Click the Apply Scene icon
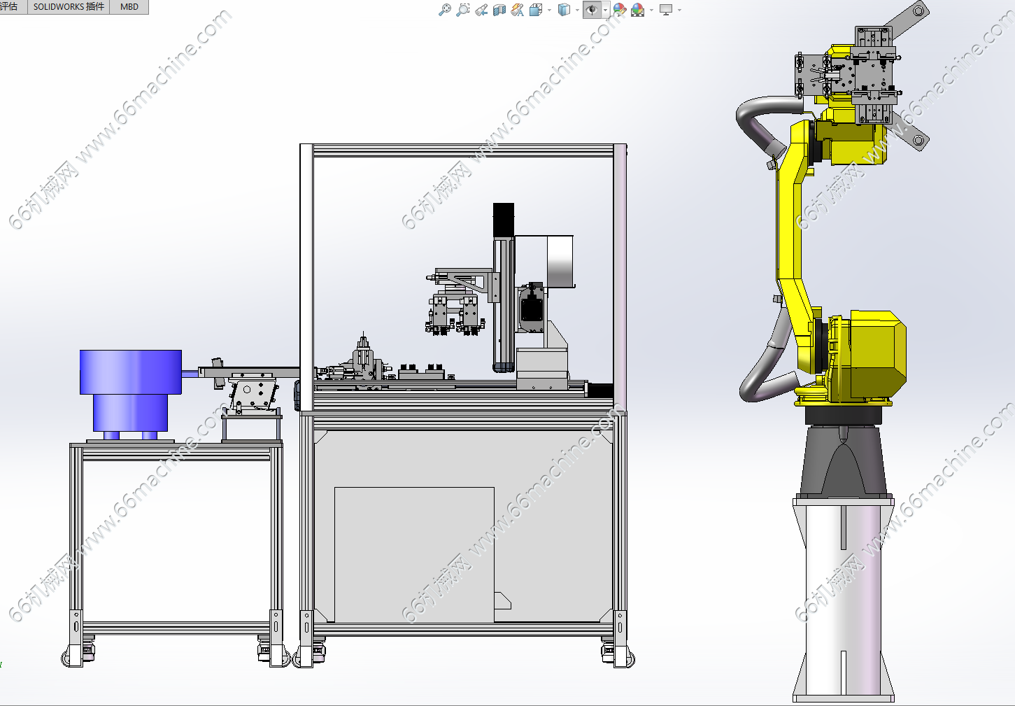The height and width of the screenshot is (706, 1015). pos(637,10)
